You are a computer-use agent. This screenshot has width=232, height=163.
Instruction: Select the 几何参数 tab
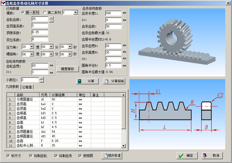pyautogui.click(x=12, y=87)
